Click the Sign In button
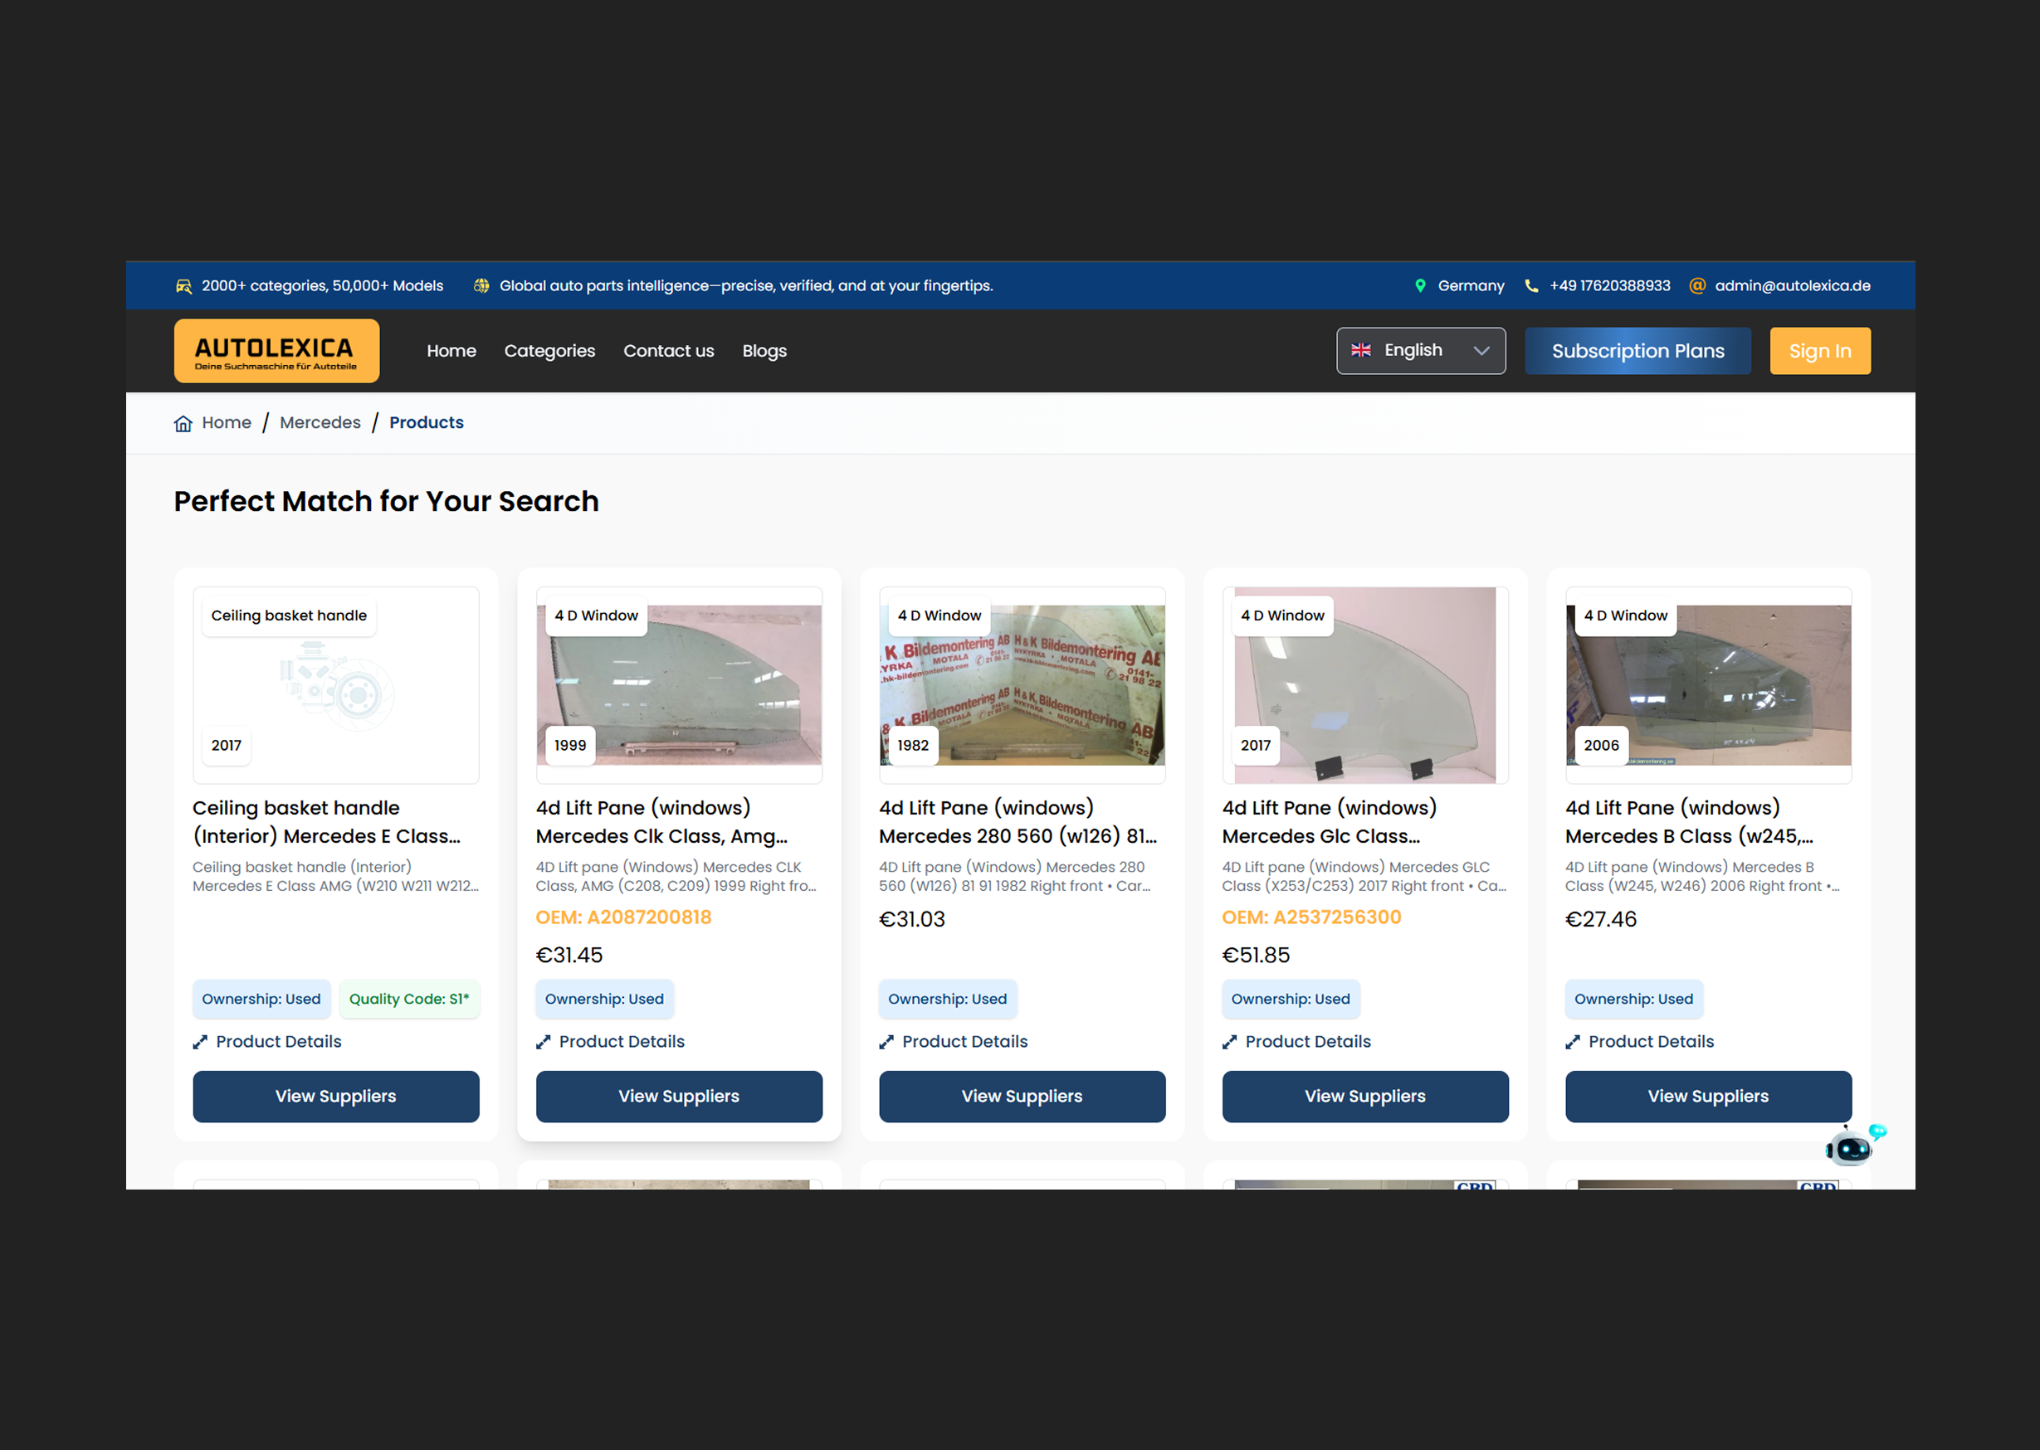The height and width of the screenshot is (1450, 2040). pos(1820,351)
